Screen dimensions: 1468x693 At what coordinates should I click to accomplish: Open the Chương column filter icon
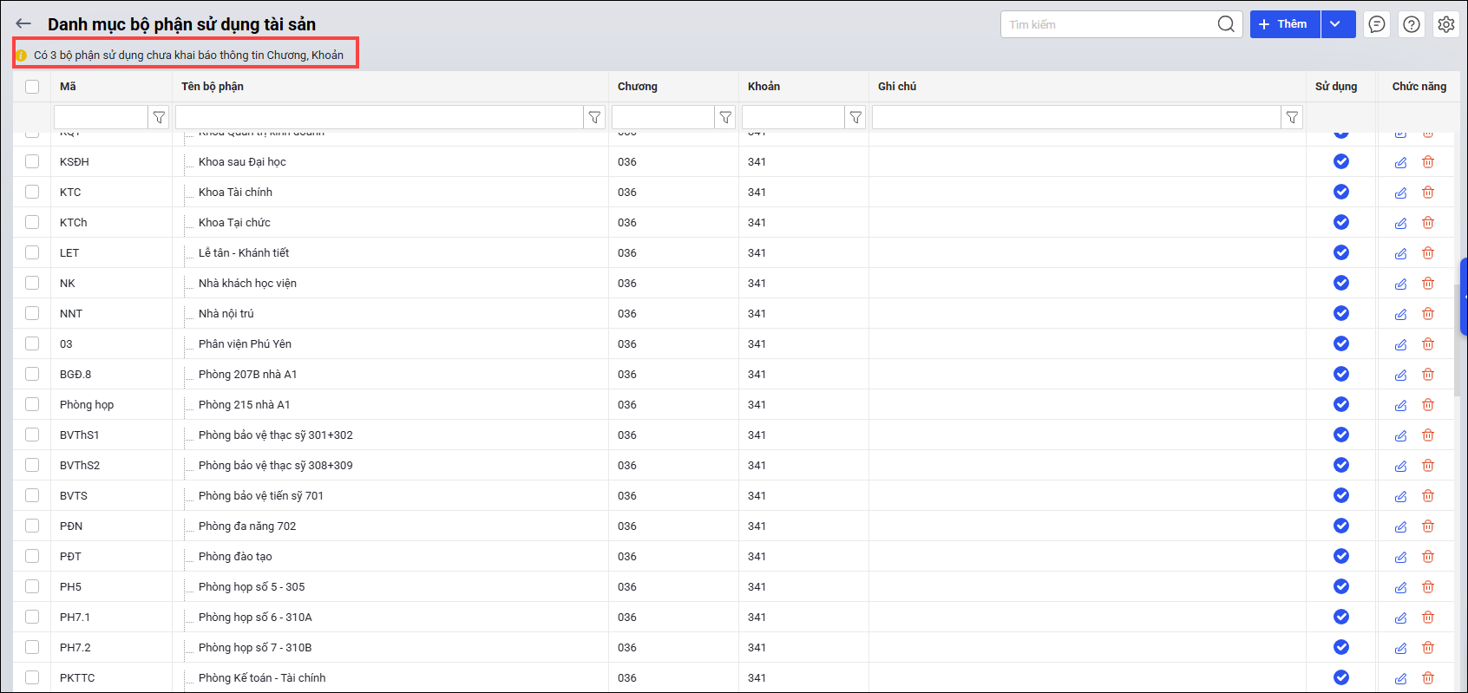point(725,117)
